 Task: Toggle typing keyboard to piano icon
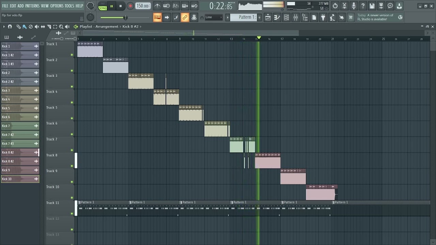pos(157,17)
